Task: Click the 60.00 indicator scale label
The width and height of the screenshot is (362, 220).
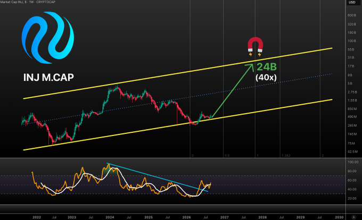Action: (352, 180)
